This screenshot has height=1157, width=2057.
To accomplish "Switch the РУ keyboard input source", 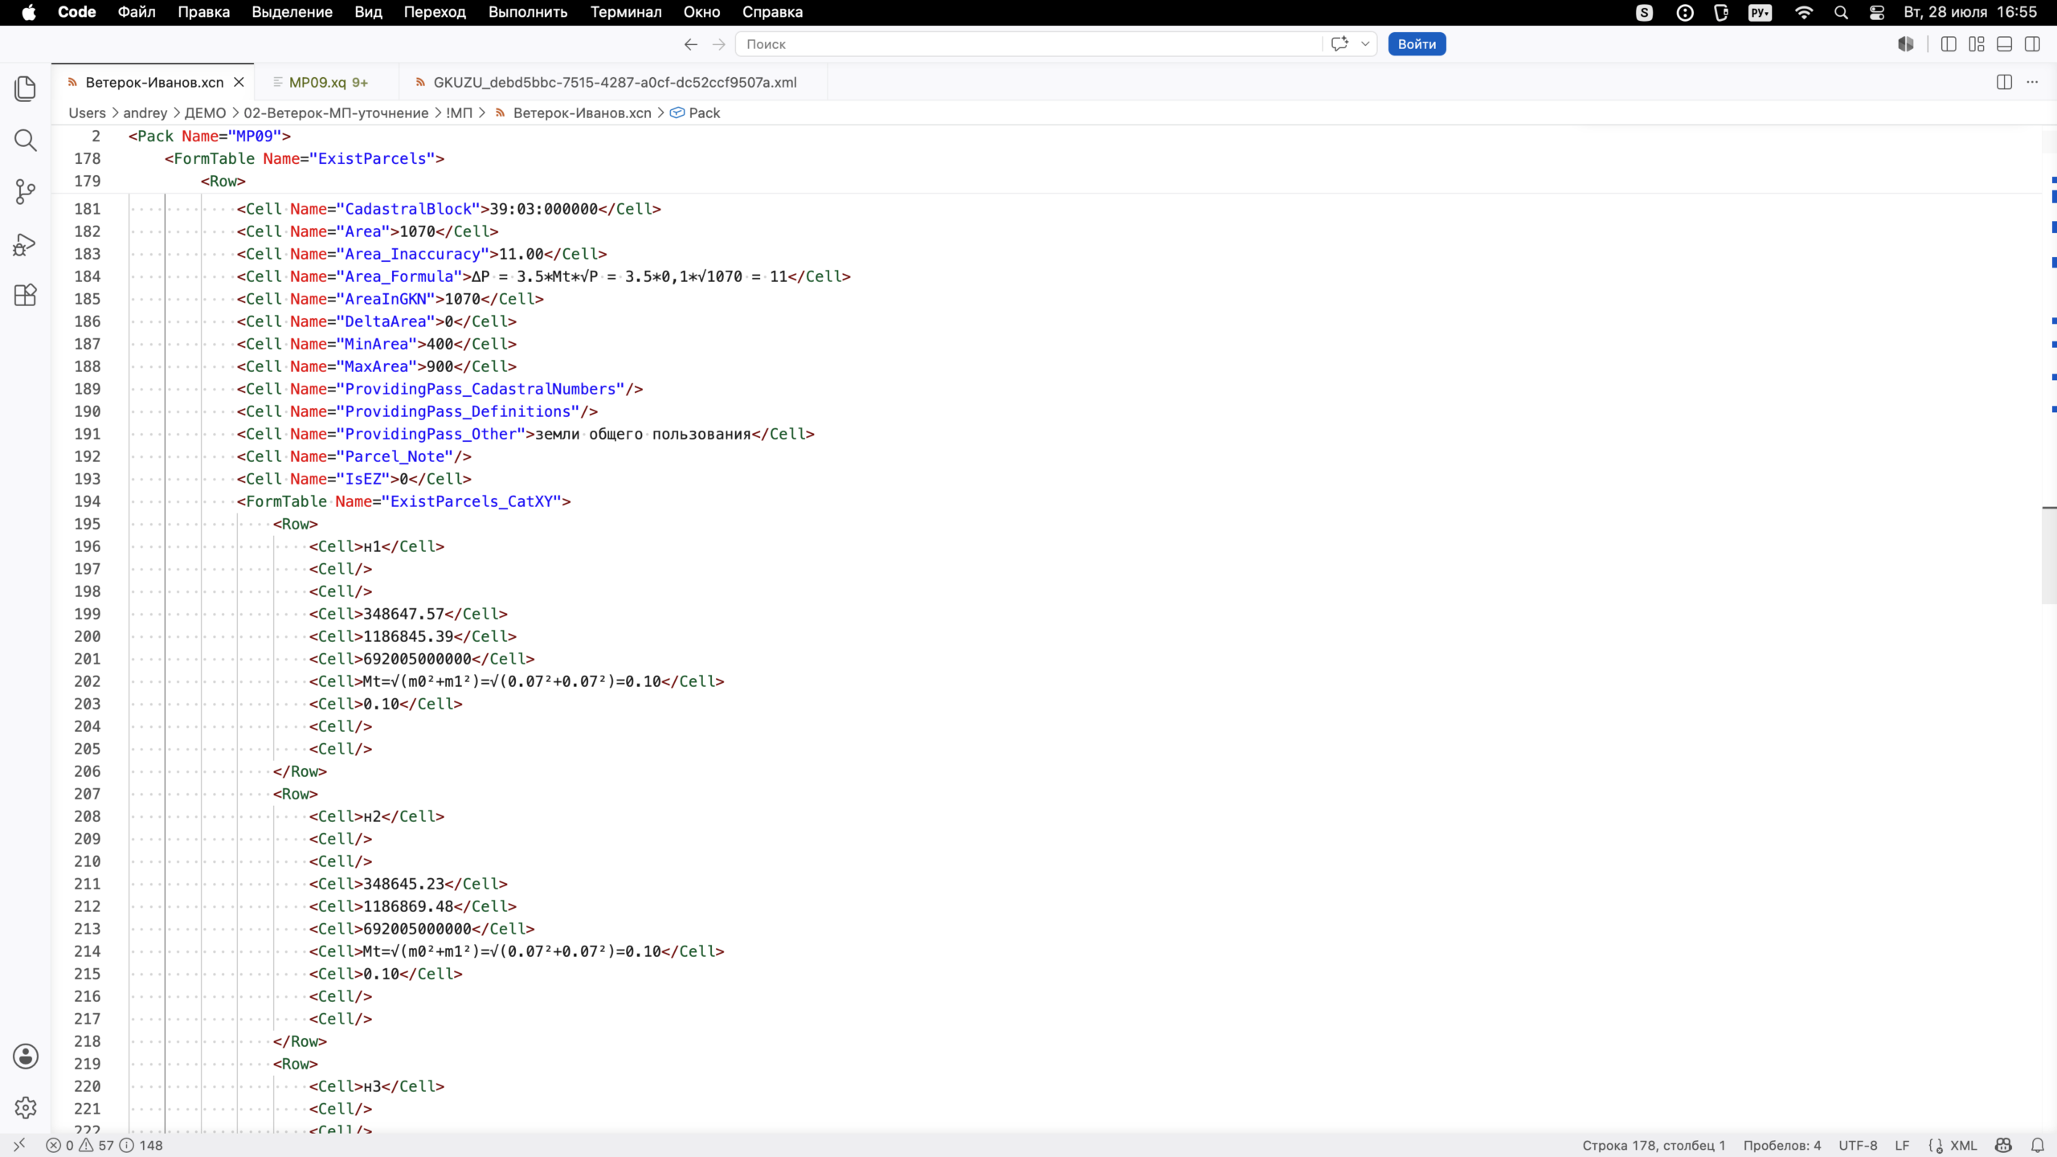I will [1760, 12].
